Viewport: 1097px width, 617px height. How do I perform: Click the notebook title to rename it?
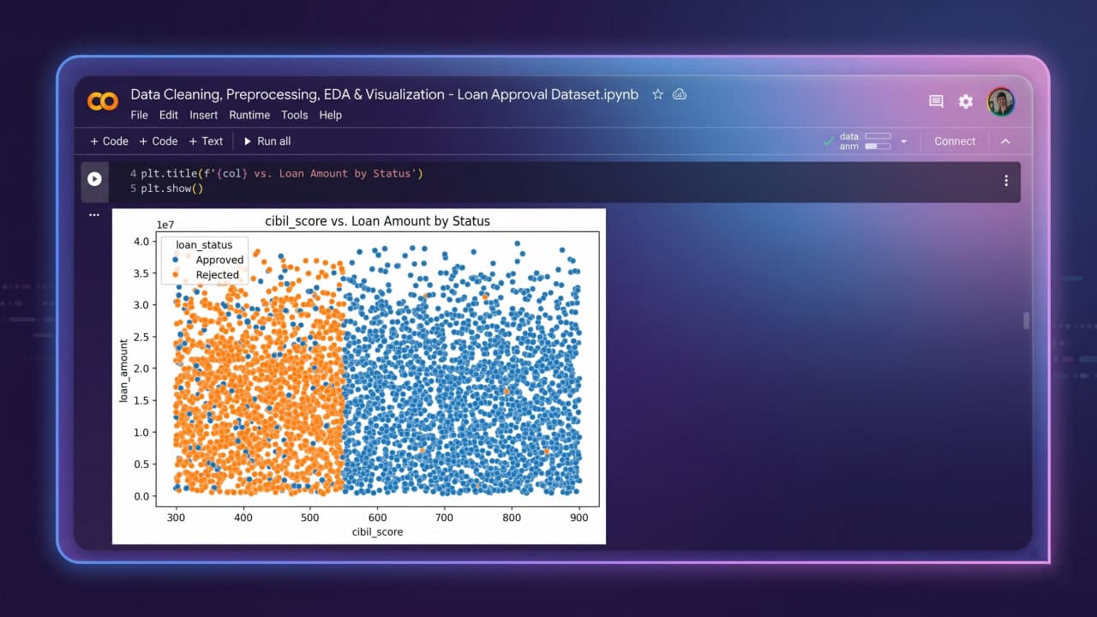tap(385, 94)
